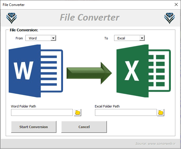Click the right diamond logo icon
This screenshot has width=181, height=149.
[169, 18]
